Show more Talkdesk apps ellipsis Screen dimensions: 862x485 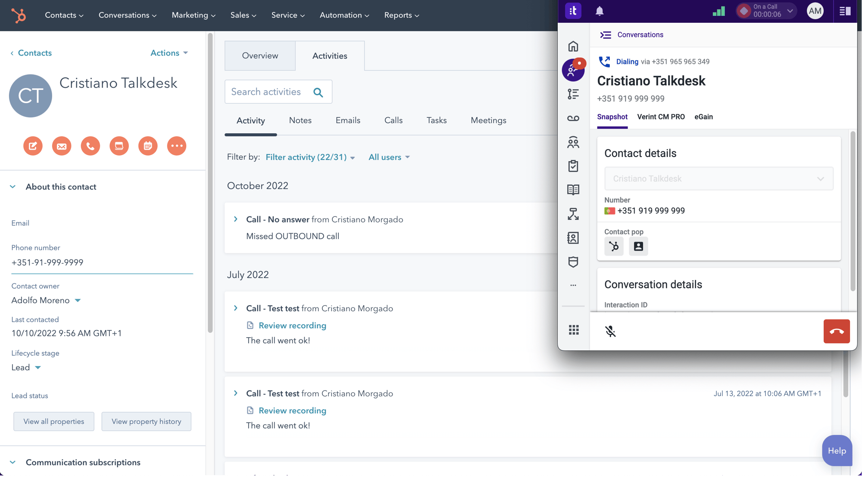coord(573,285)
